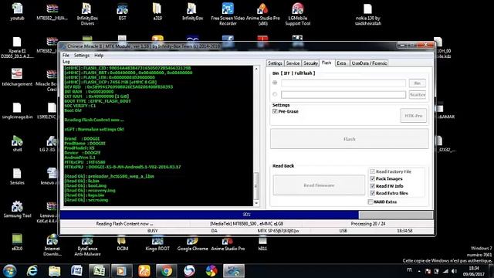The height and width of the screenshot is (278, 494).
Task: Click the large Flash button
Action: click(350, 139)
